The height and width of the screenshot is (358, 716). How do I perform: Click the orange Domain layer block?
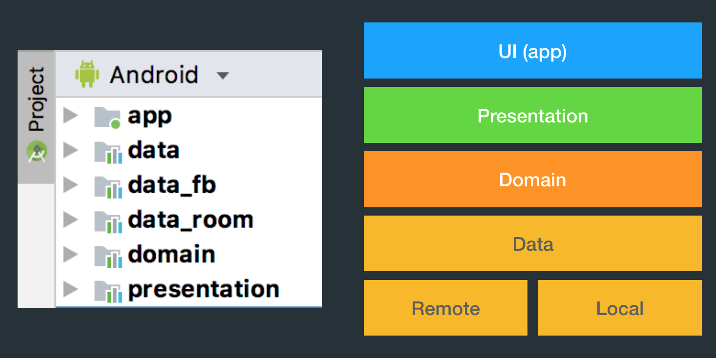(x=532, y=179)
